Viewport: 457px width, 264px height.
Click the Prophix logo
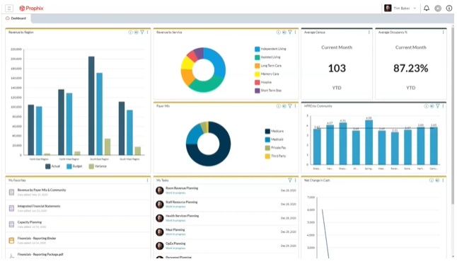tap(31, 8)
